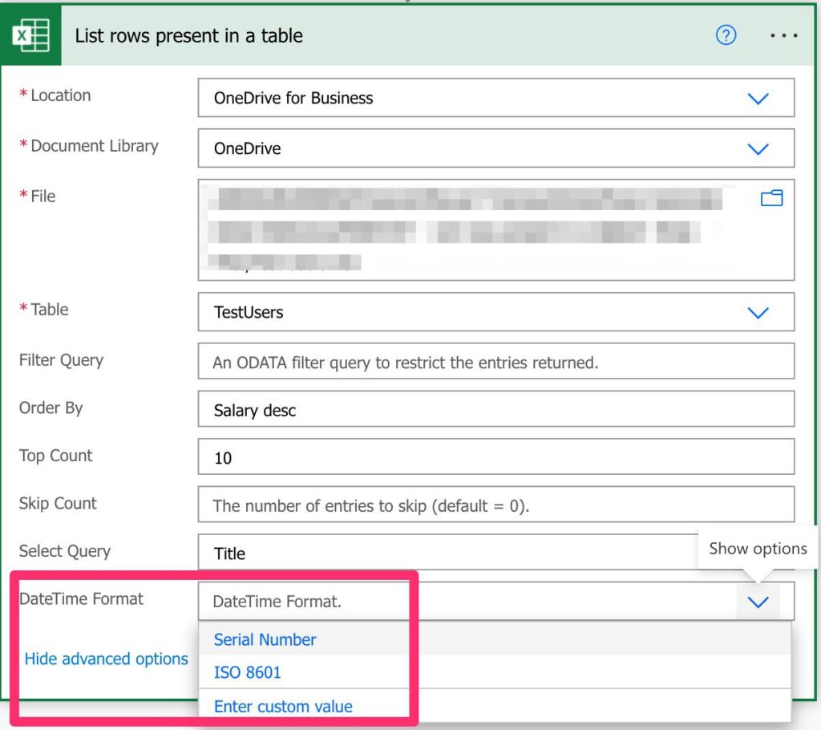Click the Skip Count label
This screenshot has height=730, width=821.
coord(58,503)
